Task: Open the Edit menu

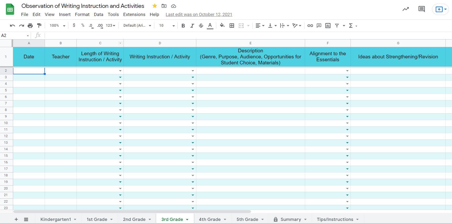Action: pos(37,14)
